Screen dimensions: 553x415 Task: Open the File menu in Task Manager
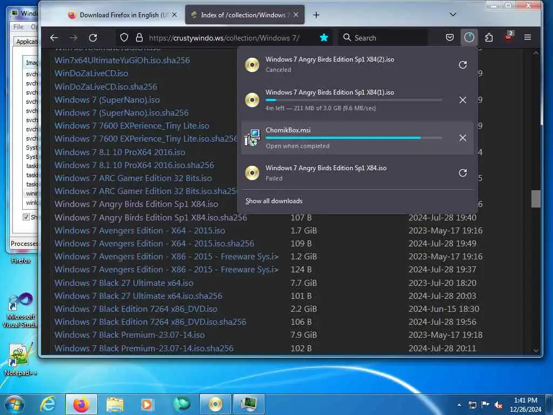pos(18,27)
